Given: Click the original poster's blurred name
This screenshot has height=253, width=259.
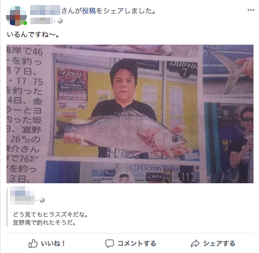Looking at the screenshot, I should click(22, 195).
